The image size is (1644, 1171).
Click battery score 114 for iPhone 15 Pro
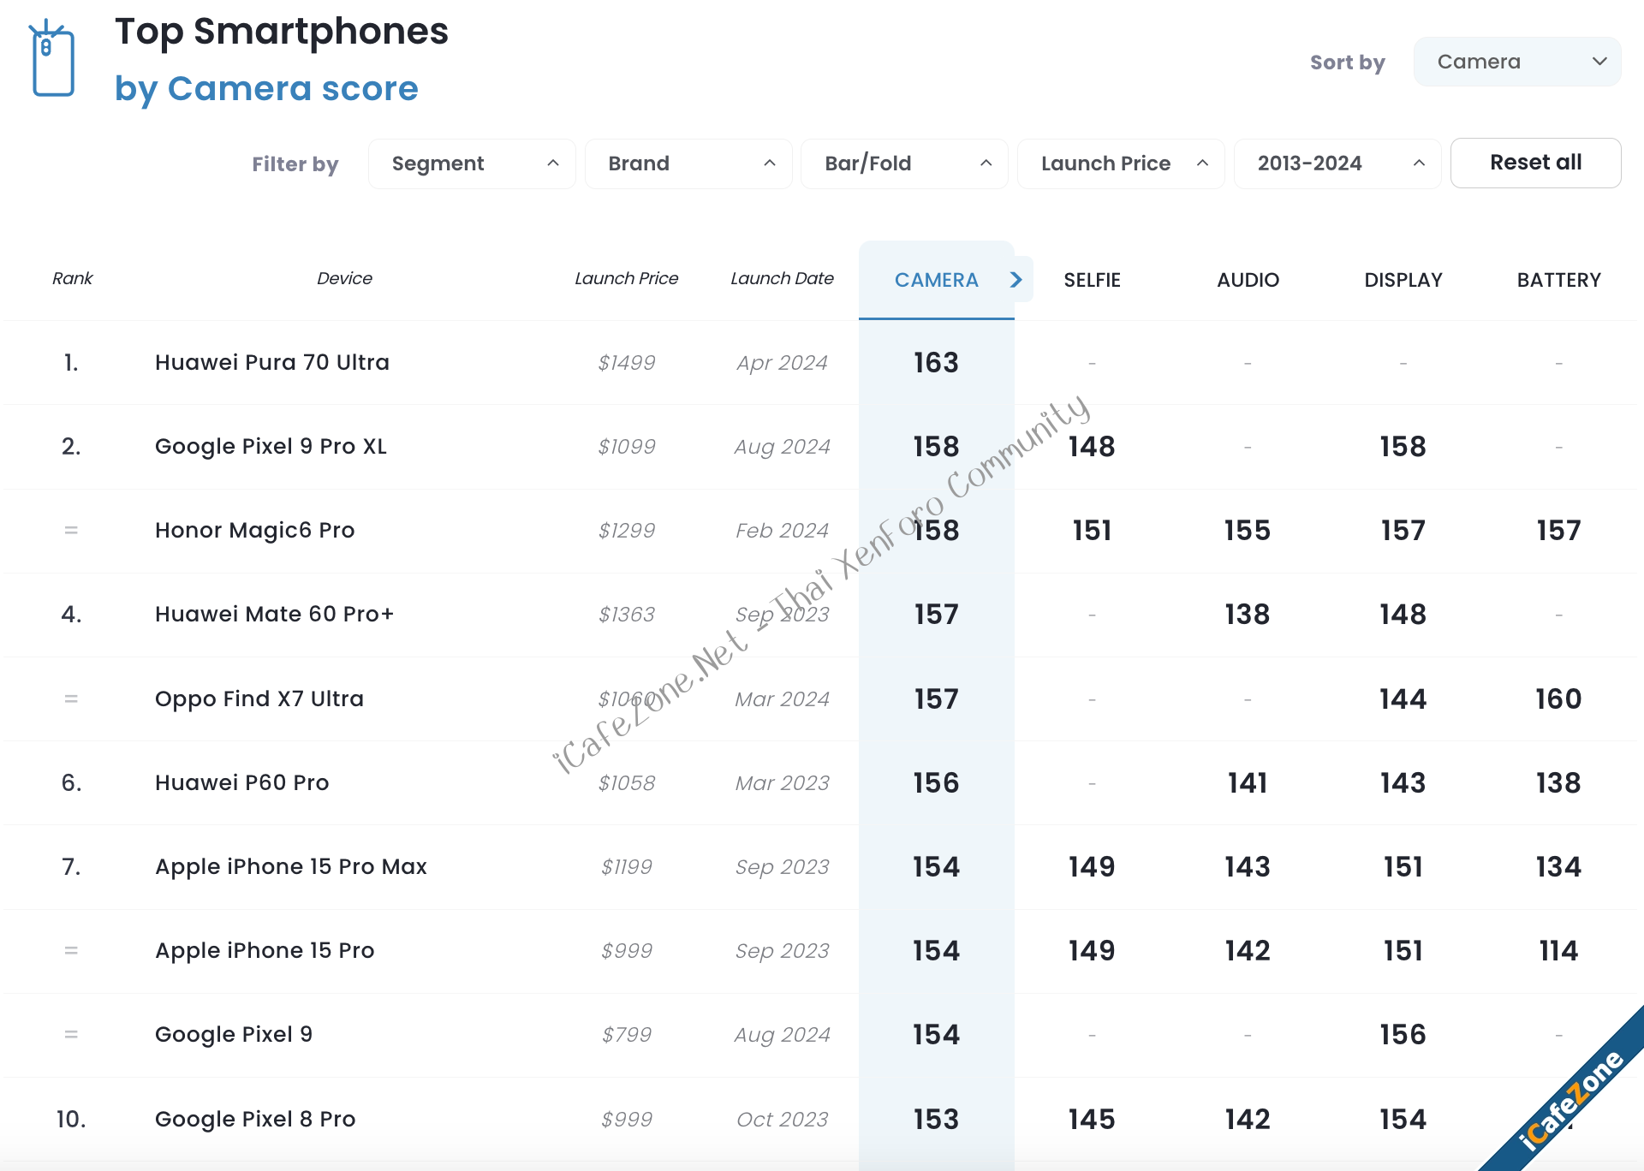pyautogui.click(x=1558, y=950)
